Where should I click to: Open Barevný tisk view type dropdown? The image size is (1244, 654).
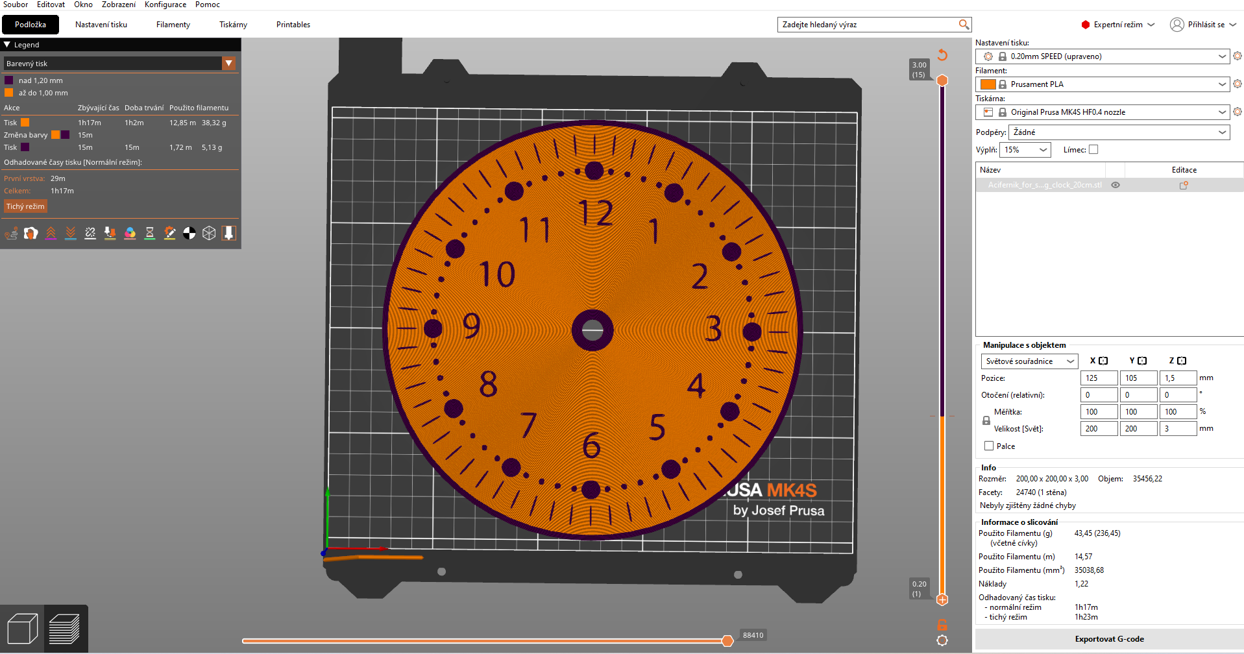click(119, 64)
